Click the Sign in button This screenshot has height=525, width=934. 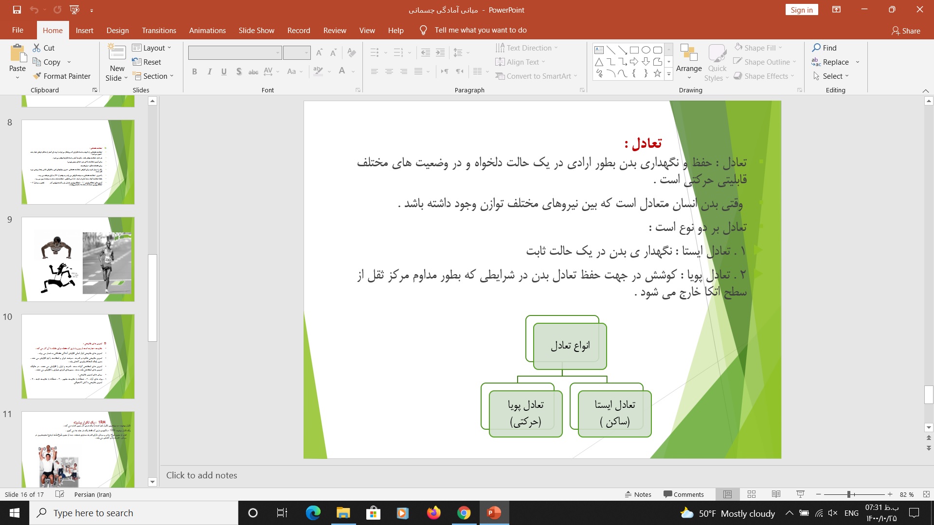tap(801, 10)
